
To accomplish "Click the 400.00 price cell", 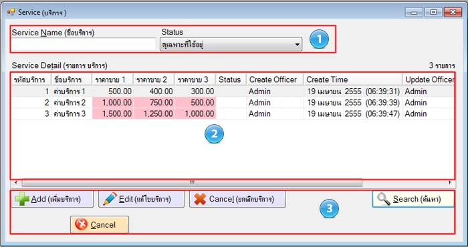I will pos(154,91).
